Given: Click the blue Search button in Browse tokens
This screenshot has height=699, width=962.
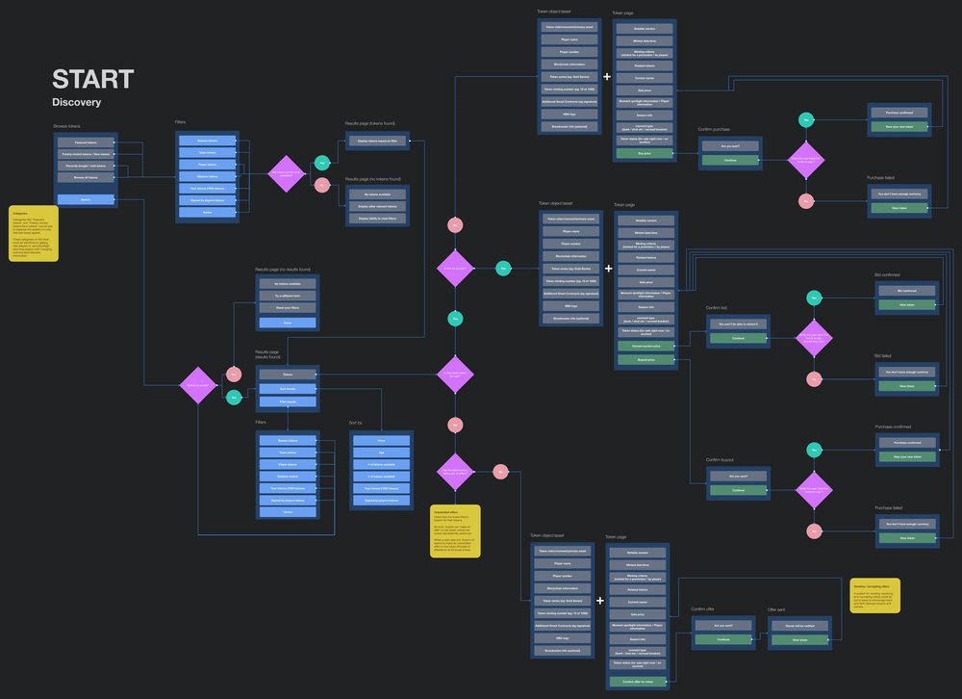Looking at the screenshot, I should 86,199.
